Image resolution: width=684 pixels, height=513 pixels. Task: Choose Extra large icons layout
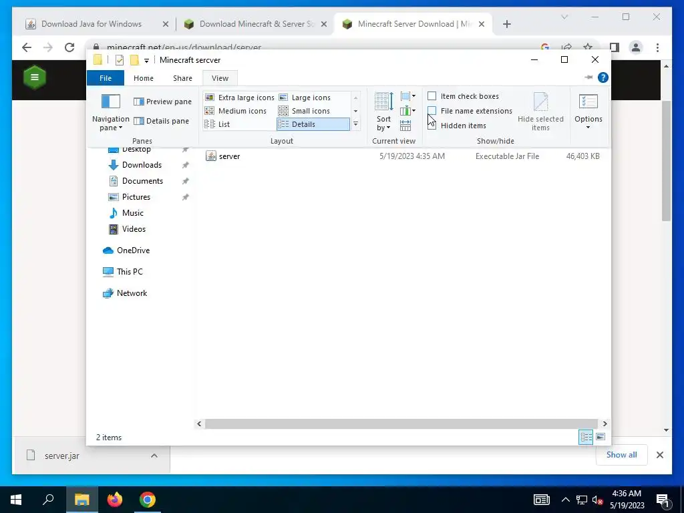[x=240, y=98]
